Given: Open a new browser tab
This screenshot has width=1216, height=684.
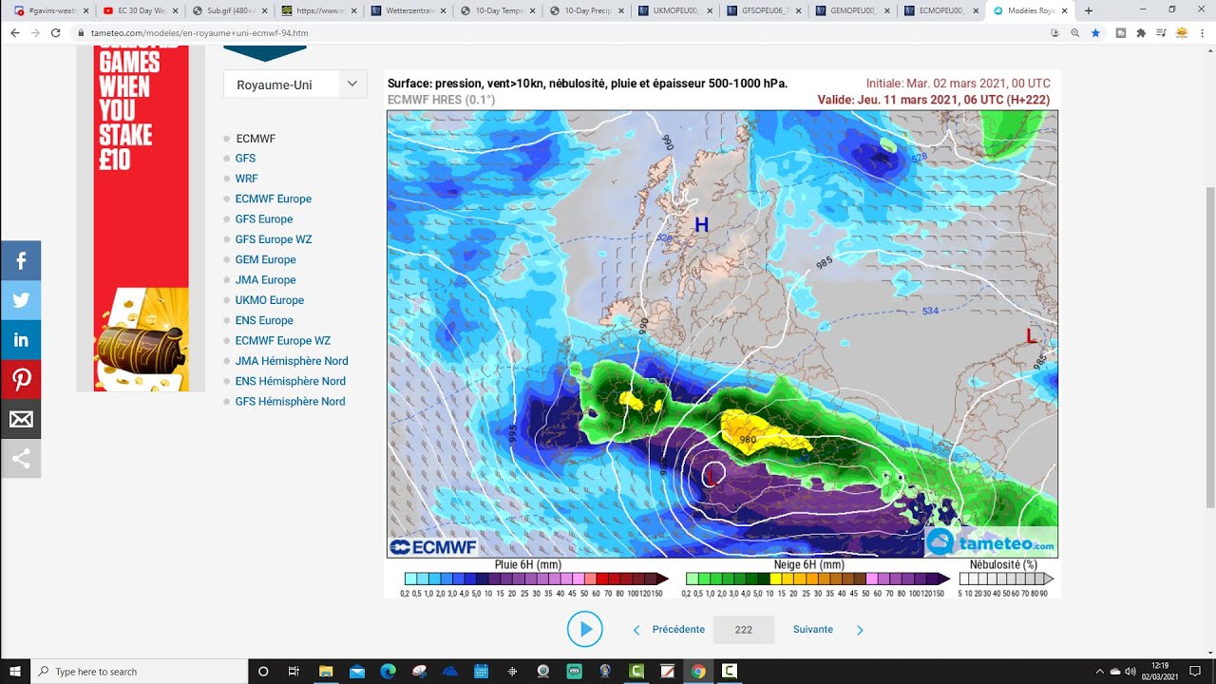Looking at the screenshot, I should (x=1089, y=10).
